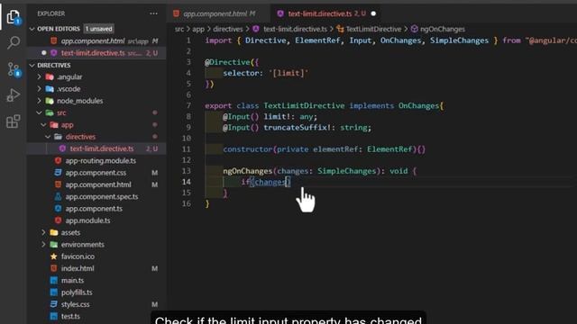This screenshot has height=324, width=577.
Task: Click the .angular folder icon
Action: (x=50, y=77)
